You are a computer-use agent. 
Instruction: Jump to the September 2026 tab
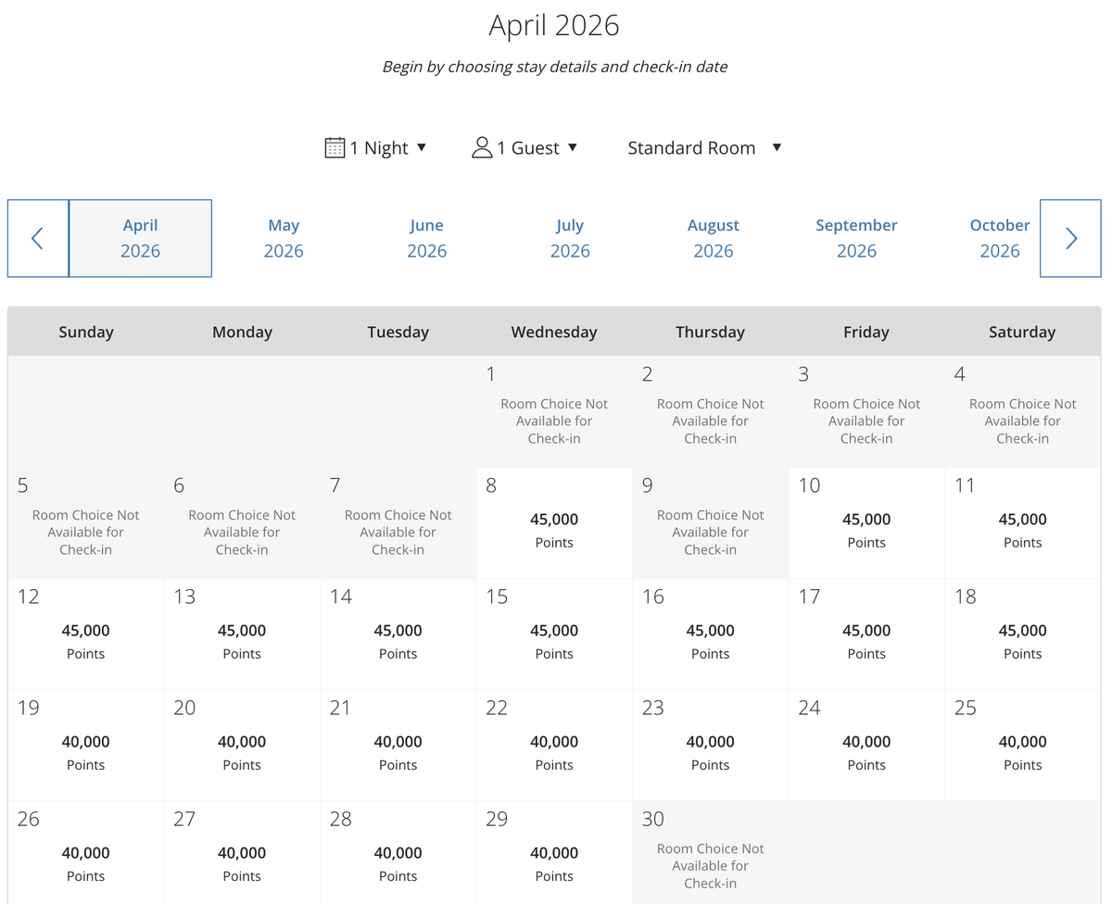click(856, 238)
